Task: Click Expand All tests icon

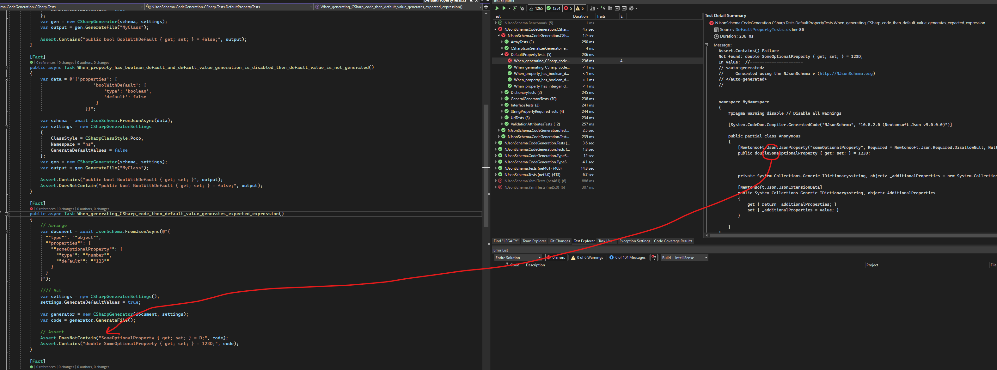Action: click(617, 8)
